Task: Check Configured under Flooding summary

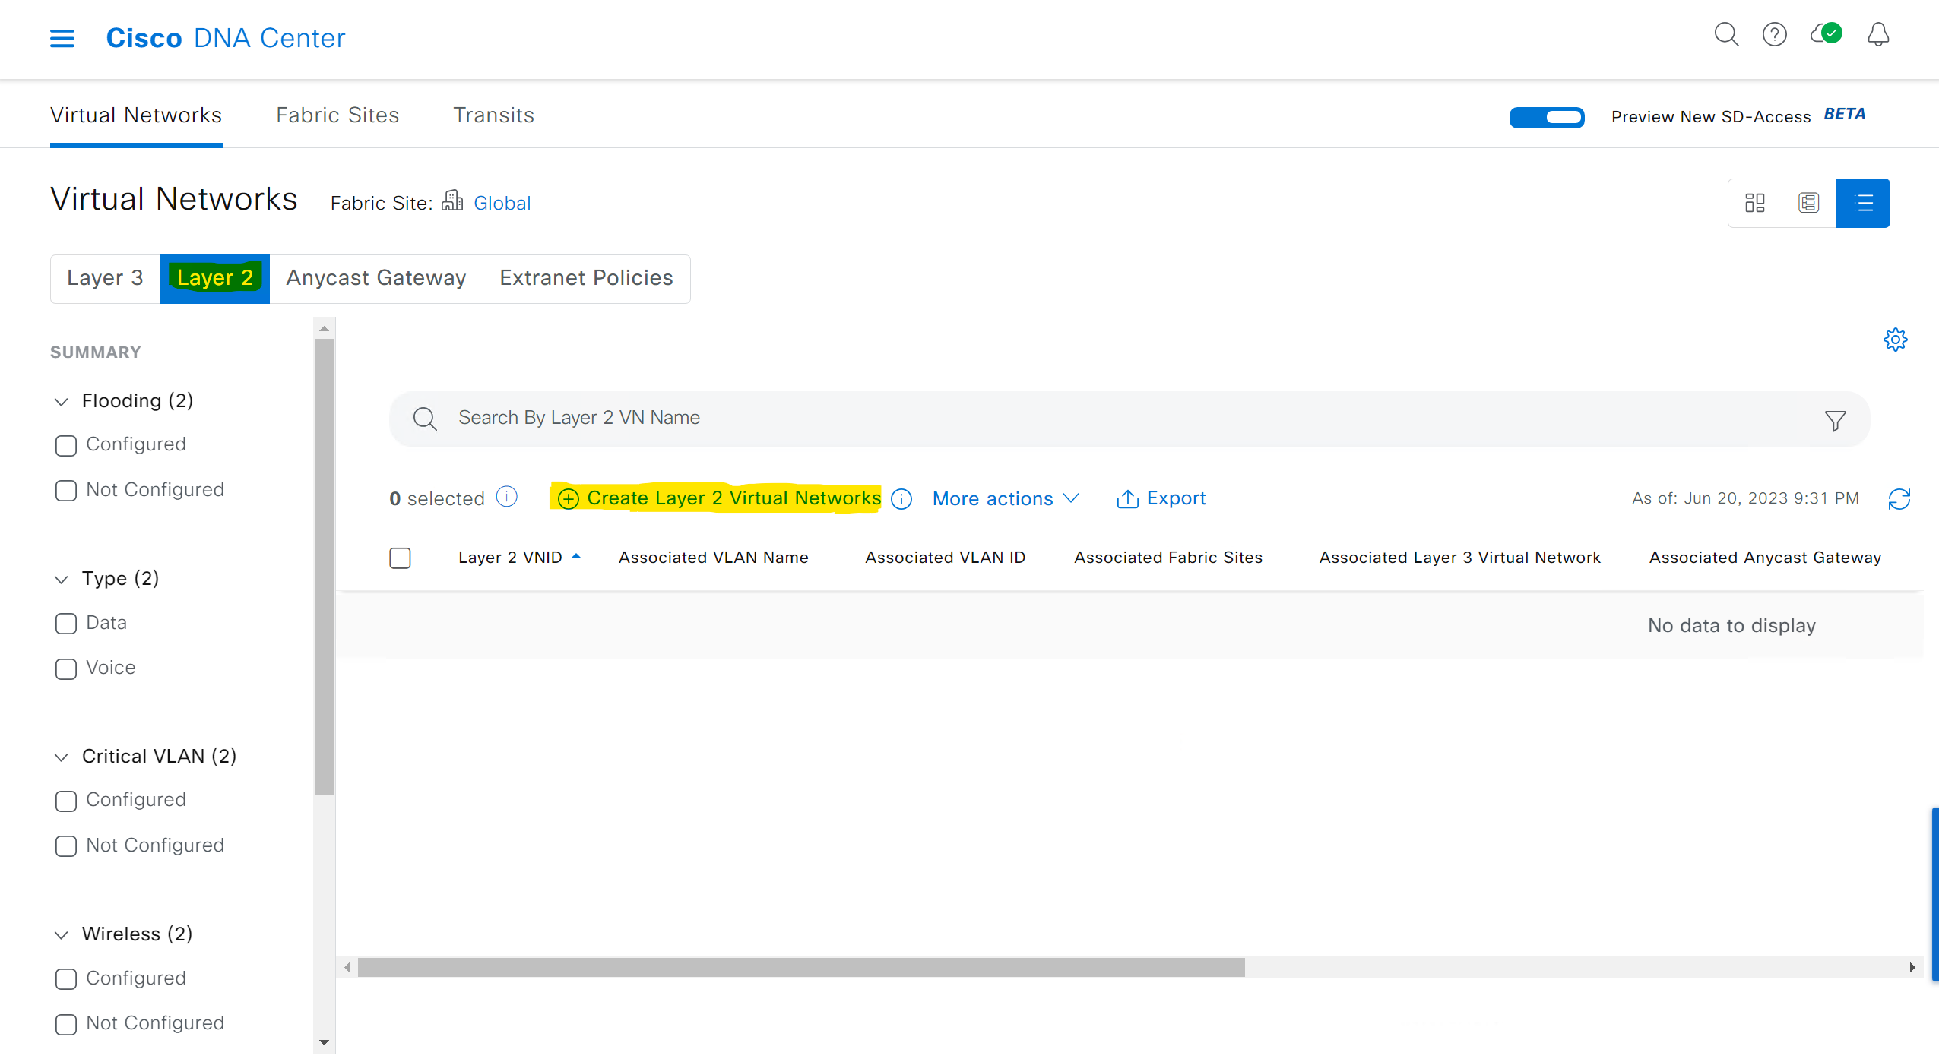Action: 66,445
